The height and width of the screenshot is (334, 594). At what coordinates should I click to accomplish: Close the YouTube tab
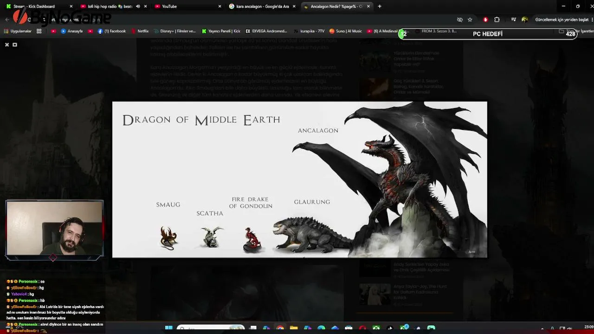click(220, 6)
